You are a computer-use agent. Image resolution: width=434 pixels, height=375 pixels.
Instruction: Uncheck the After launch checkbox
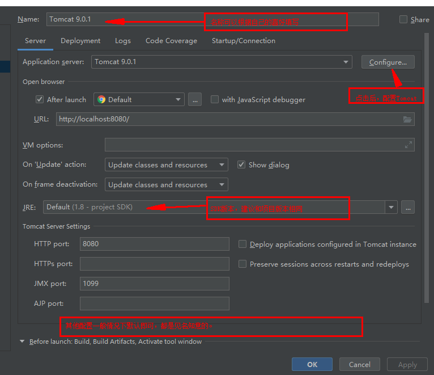40,99
